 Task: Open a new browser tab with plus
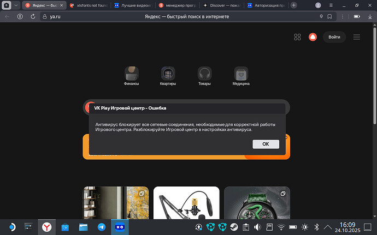point(295,5)
